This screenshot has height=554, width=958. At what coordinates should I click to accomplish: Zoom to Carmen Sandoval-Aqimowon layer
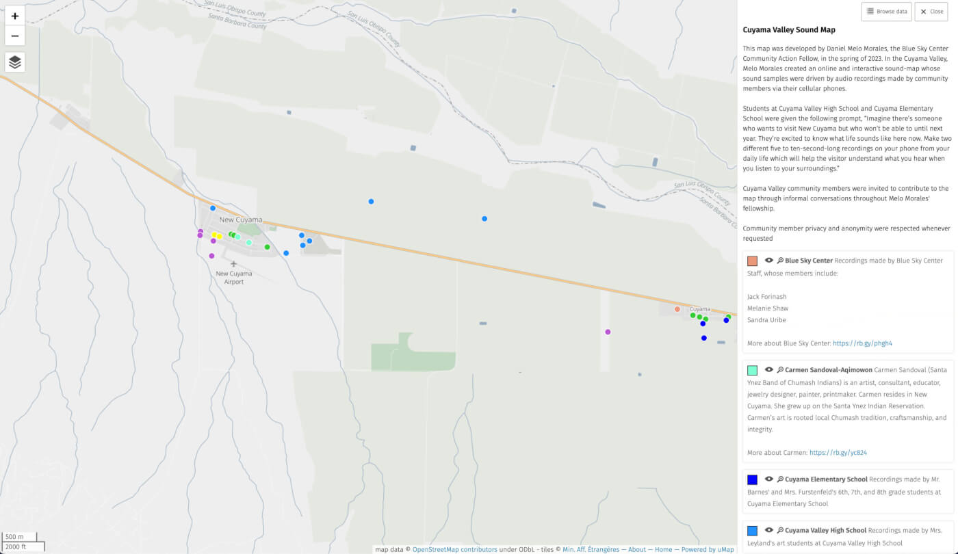(780, 370)
